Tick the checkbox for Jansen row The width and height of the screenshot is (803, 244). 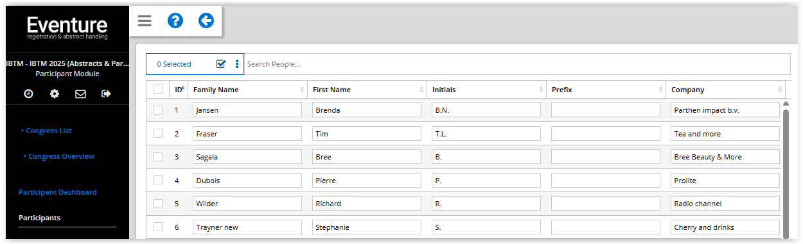(158, 110)
